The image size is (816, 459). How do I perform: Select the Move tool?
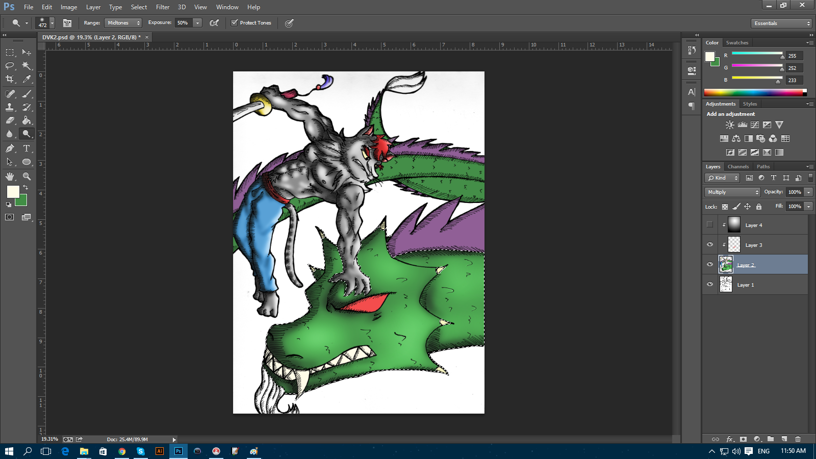(27, 53)
